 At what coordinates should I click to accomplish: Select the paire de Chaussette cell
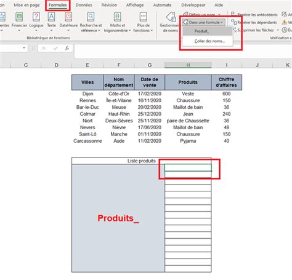coord(188,121)
